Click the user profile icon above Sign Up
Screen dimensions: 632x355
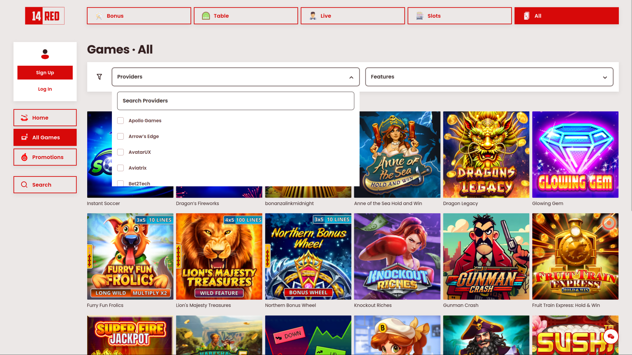45,54
